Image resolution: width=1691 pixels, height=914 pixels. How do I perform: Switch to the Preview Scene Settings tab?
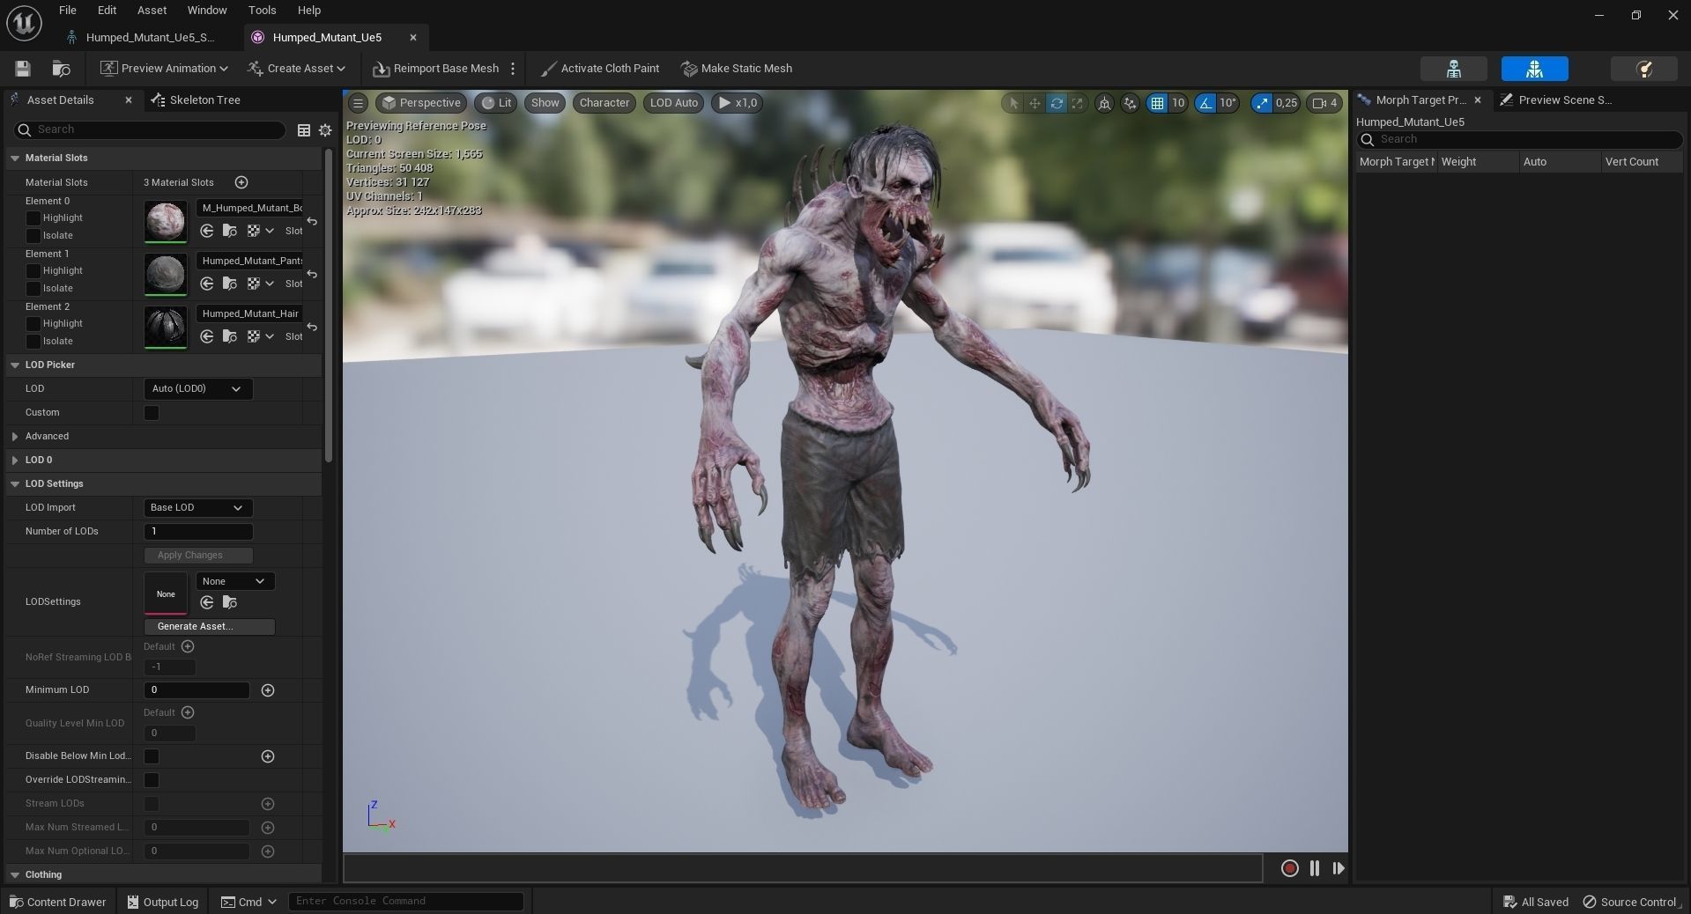[x=1556, y=100]
